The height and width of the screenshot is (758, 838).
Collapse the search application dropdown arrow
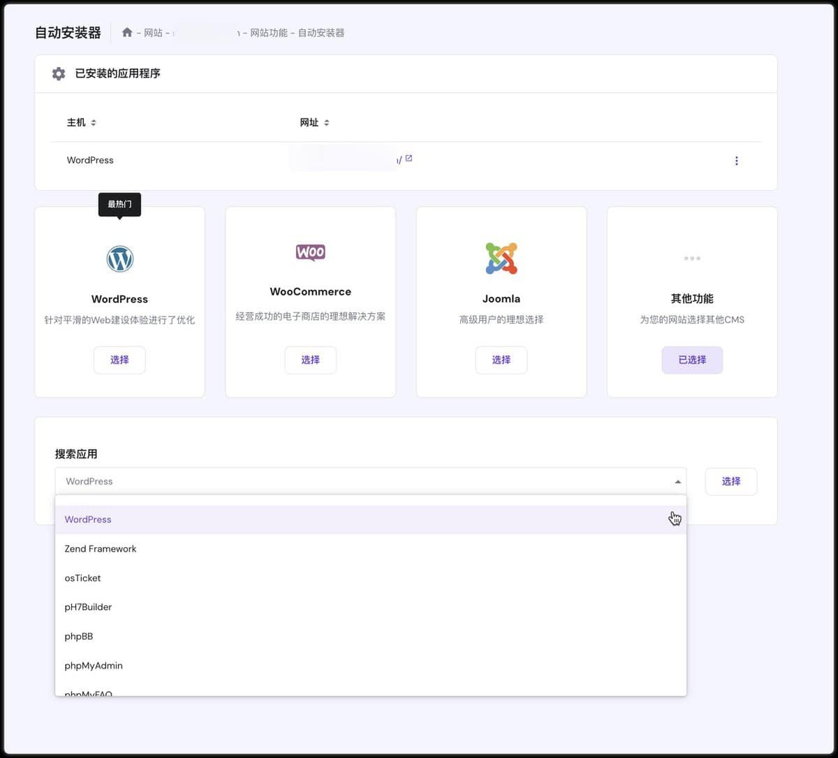coord(677,481)
